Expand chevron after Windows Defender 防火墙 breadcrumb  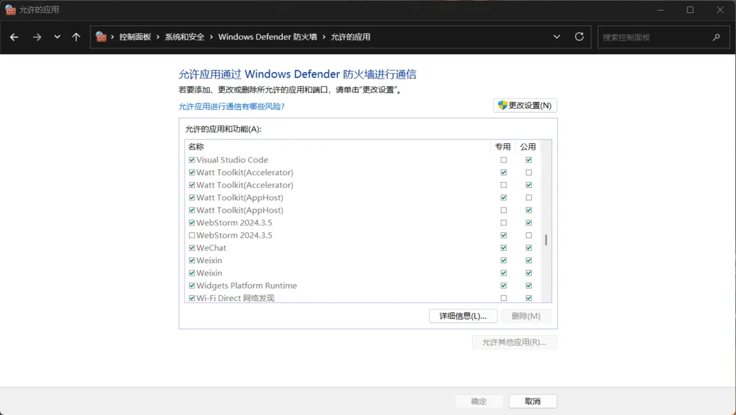pos(324,37)
